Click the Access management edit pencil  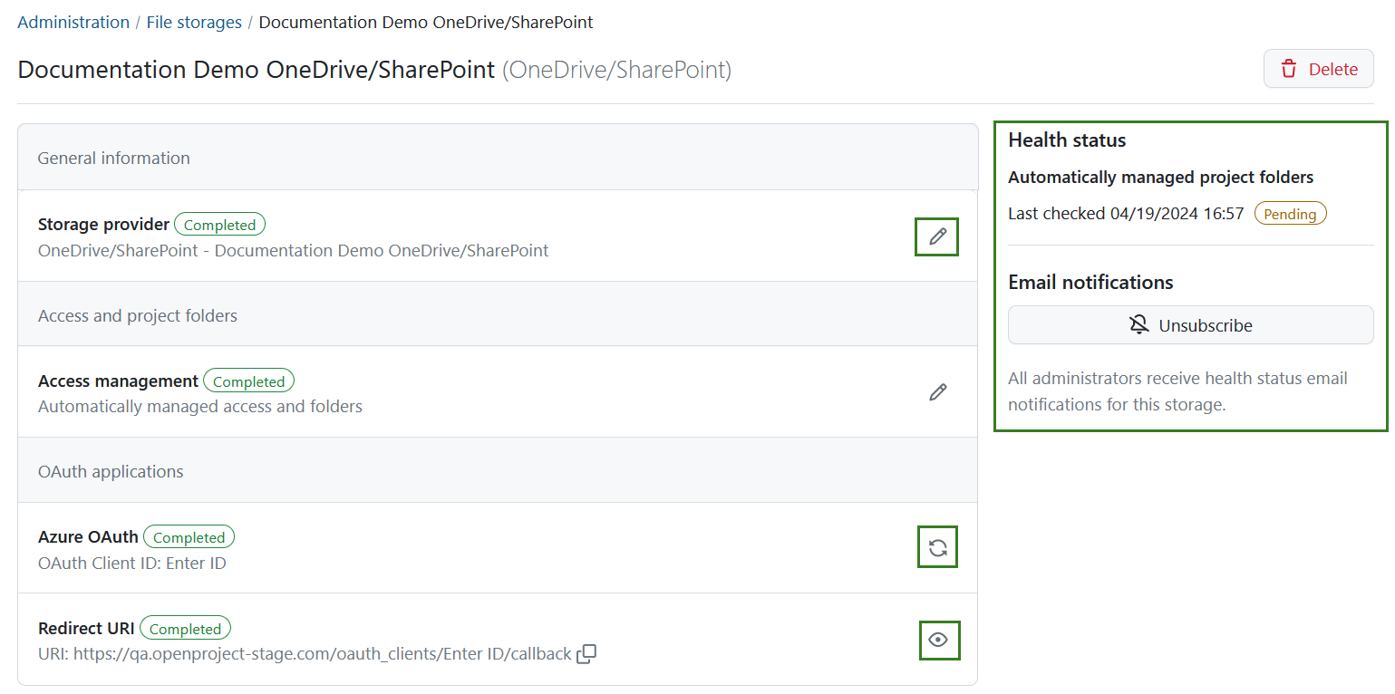pyautogui.click(x=937, y=392)
